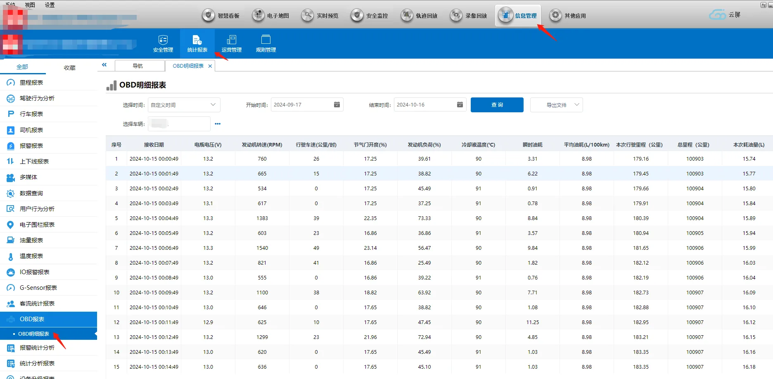Open 用户行为分析 in the sidebar
The height and width of the screenshot is (379, 773).
pyautogui.click(x=49, y=209)
